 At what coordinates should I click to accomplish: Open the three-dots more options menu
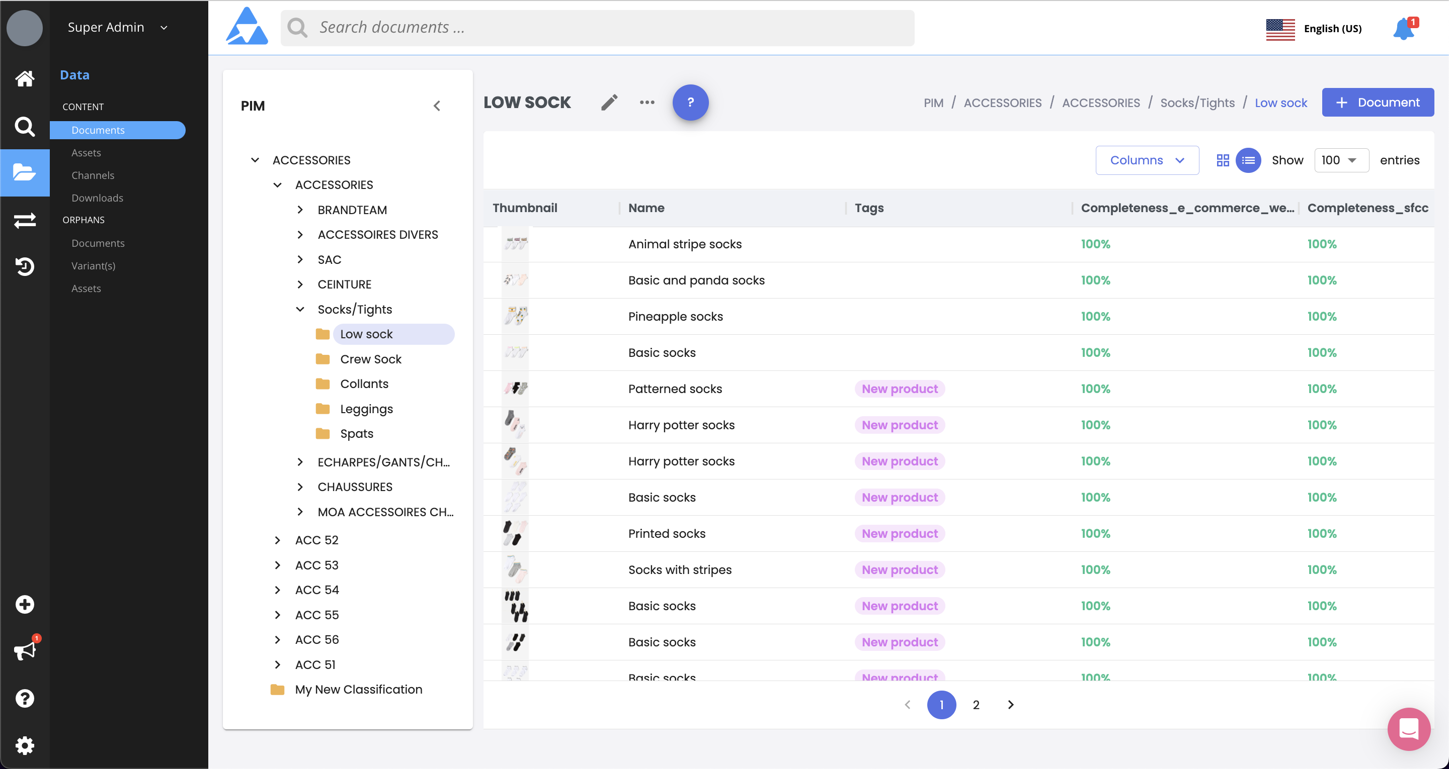647,103
